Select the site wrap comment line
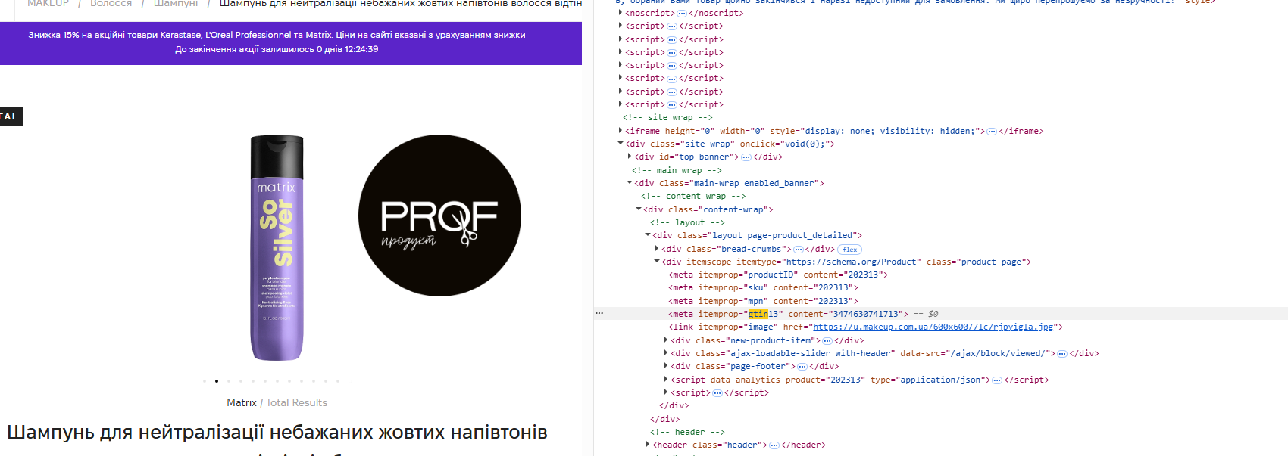The height and width of the screenshot is (456, 1288). tap(667, 117)
